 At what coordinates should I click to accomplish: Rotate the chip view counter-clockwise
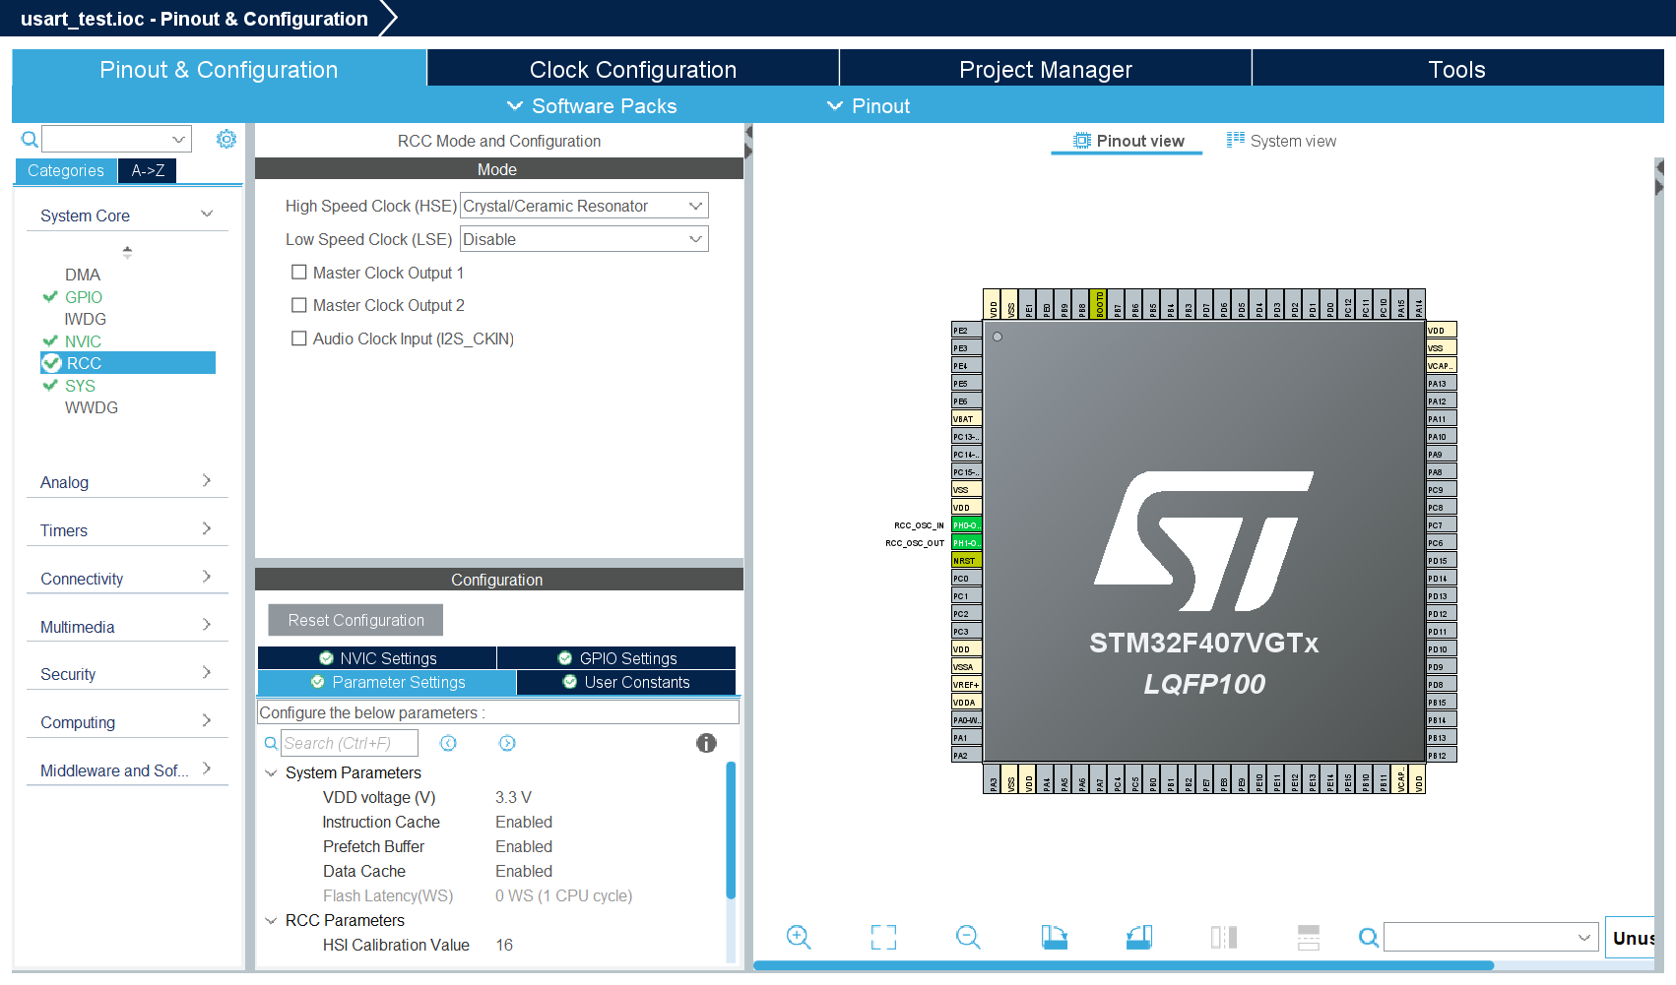[1139, 937]
